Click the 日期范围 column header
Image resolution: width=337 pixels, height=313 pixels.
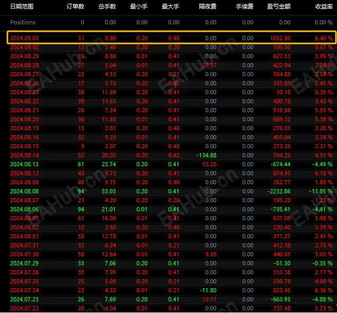click(22, 6)
